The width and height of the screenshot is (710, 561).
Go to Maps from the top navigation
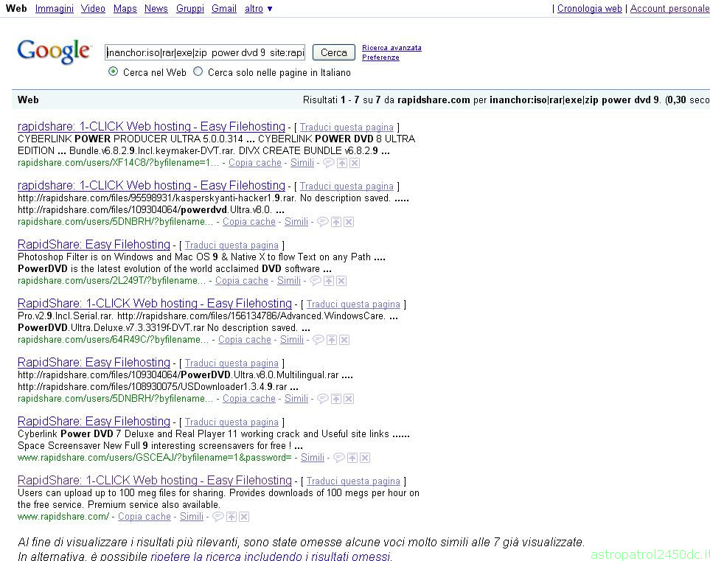125,9
